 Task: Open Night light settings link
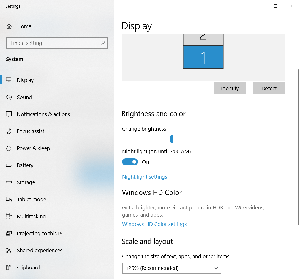[145, 177]
